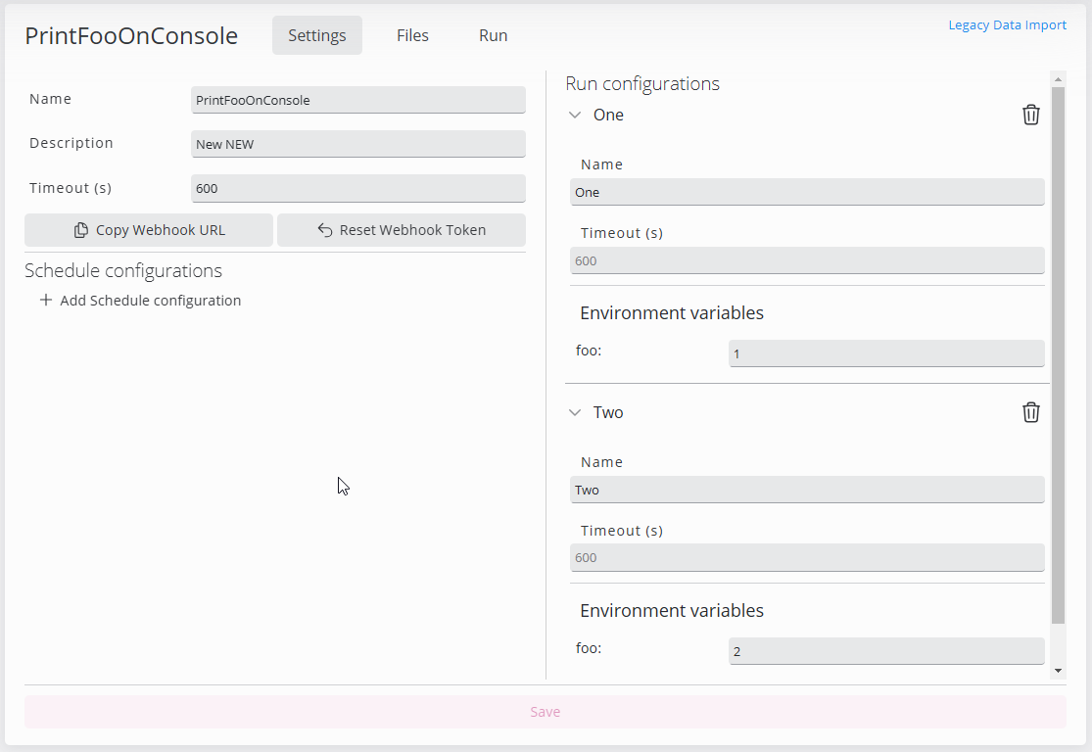
Task: Focus the Description field containing New NEW
Action: click(x=357, y=144)
